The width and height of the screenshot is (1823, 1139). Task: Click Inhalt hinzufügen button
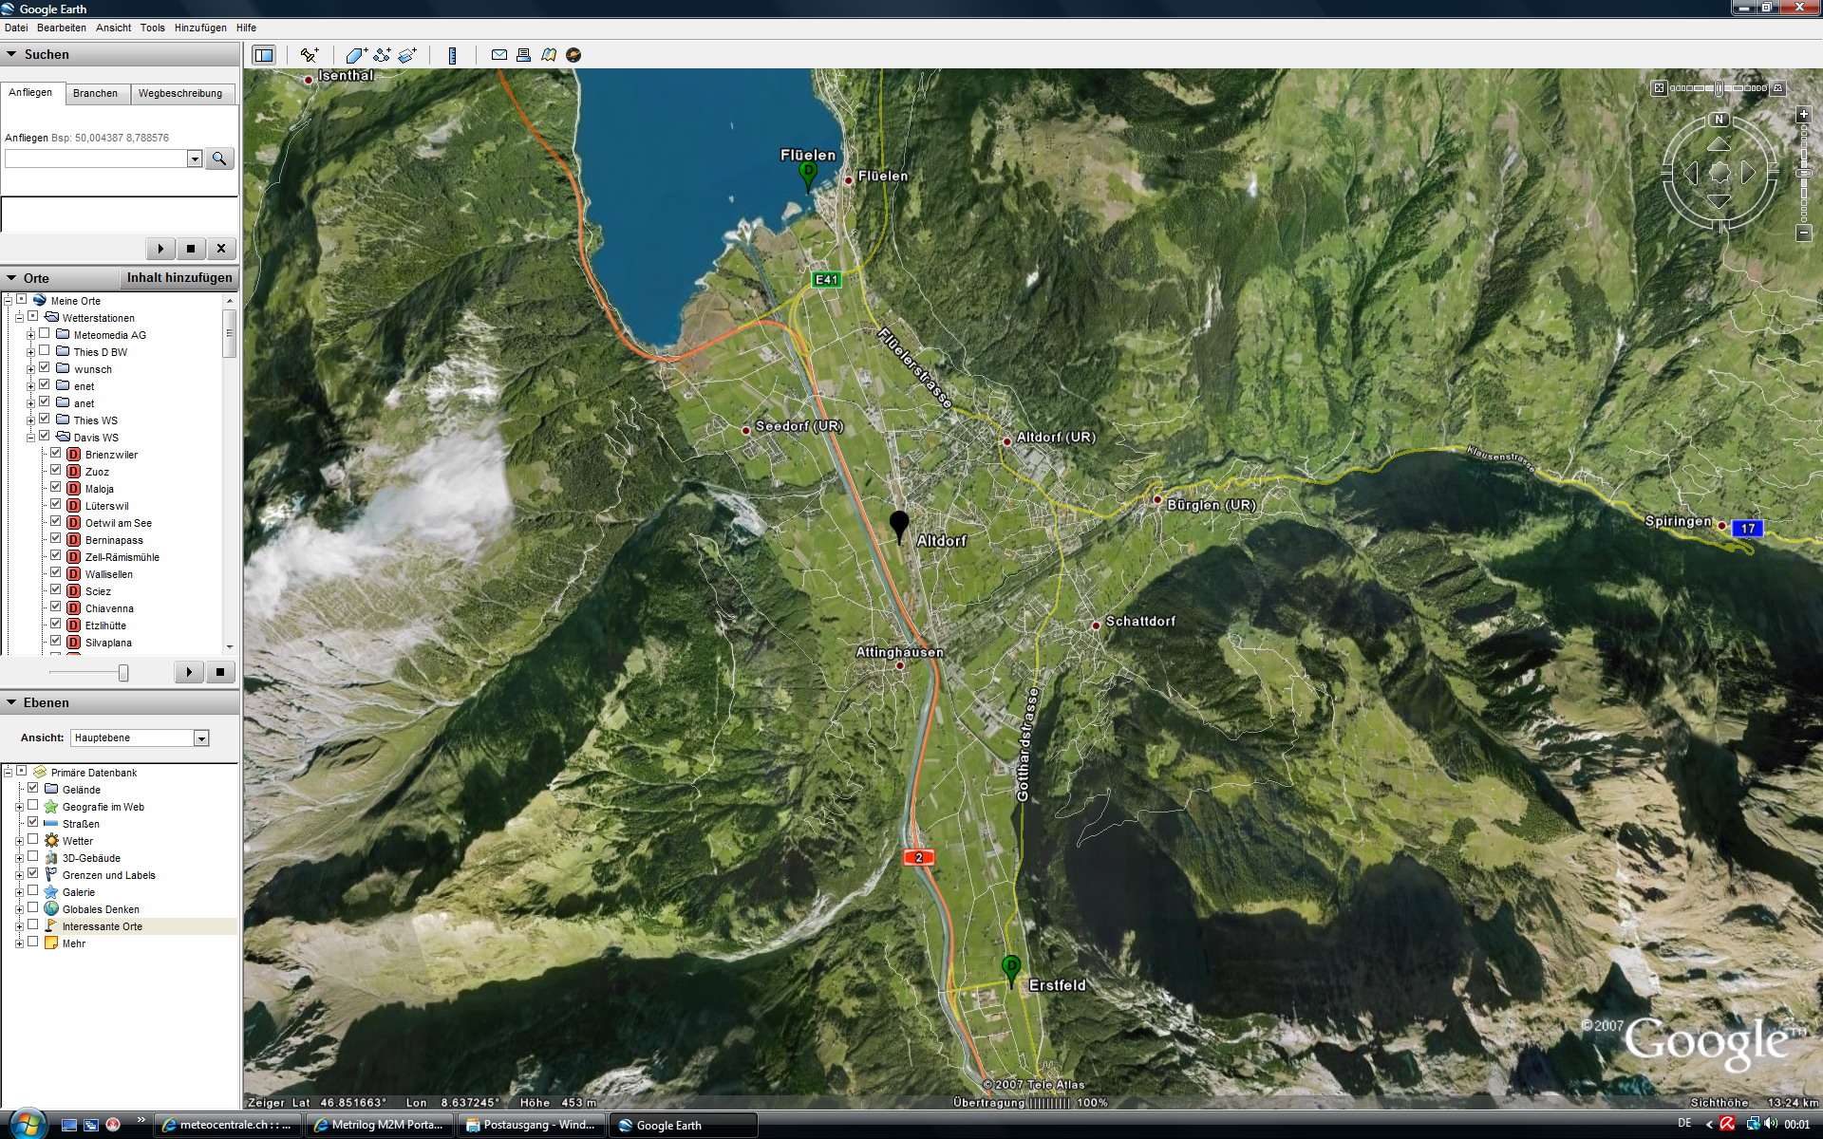pos(179,278)
